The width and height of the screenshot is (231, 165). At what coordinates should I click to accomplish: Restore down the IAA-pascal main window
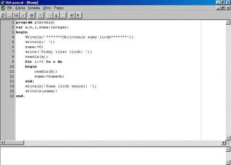(x=223, y=3)
